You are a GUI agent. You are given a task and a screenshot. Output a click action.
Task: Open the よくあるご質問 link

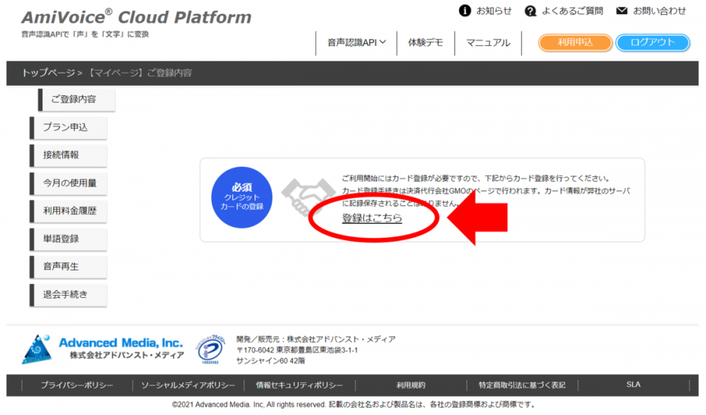[x=573, y=11]
